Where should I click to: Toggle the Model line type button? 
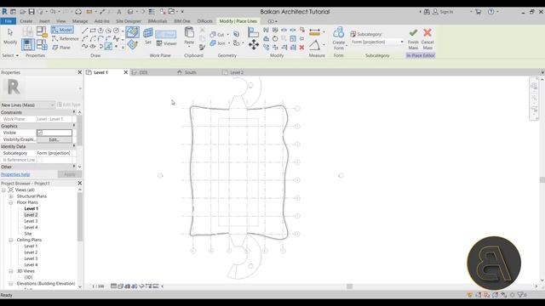pyautogui.click(x=62, y=31)
